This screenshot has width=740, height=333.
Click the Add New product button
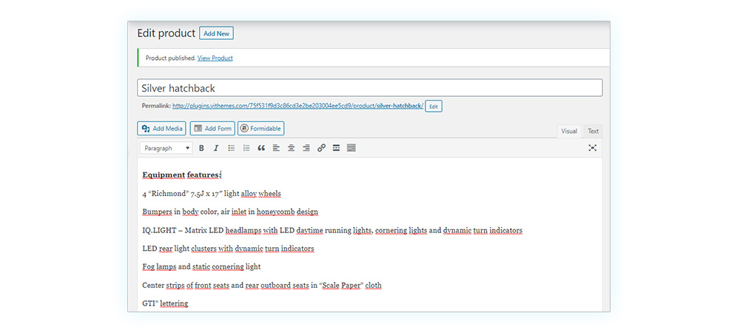pyautogui.click(x=216, y=33)
